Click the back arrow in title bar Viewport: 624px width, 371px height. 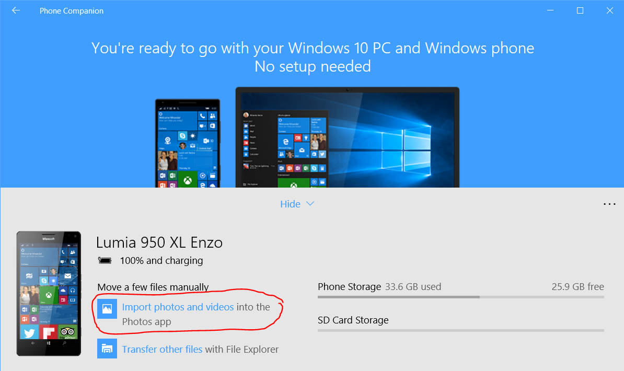pos(16,10)
